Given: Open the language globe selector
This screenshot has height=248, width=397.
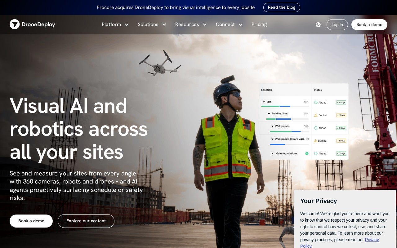Looking at the screenshot, I should click(x=318, y=24).
